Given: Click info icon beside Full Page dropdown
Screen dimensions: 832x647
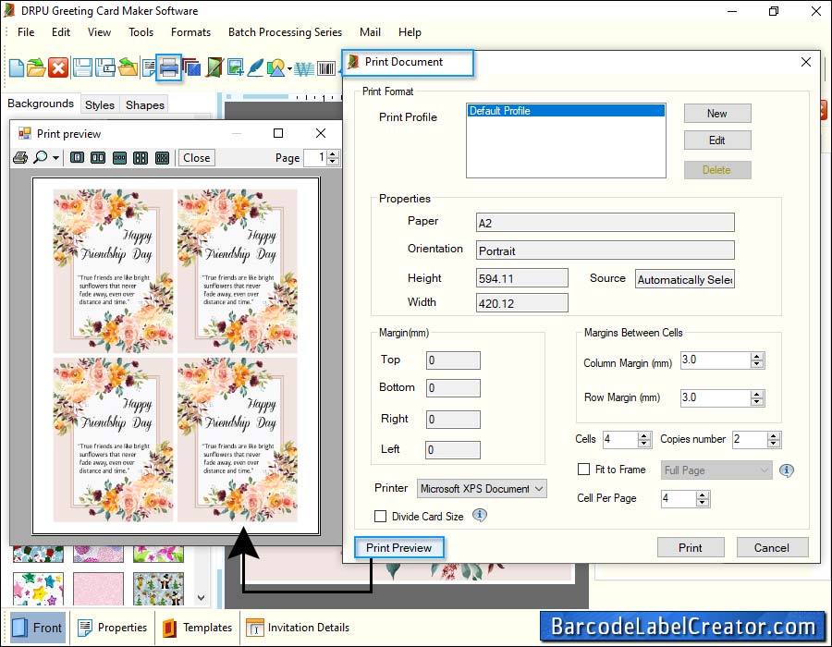Looking at the screenshot, I should pos(787,470).
